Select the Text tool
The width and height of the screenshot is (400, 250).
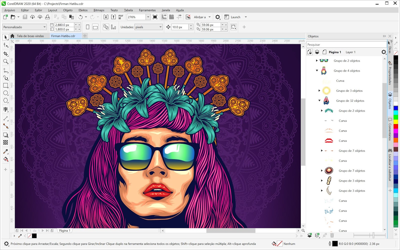point(5,109)
